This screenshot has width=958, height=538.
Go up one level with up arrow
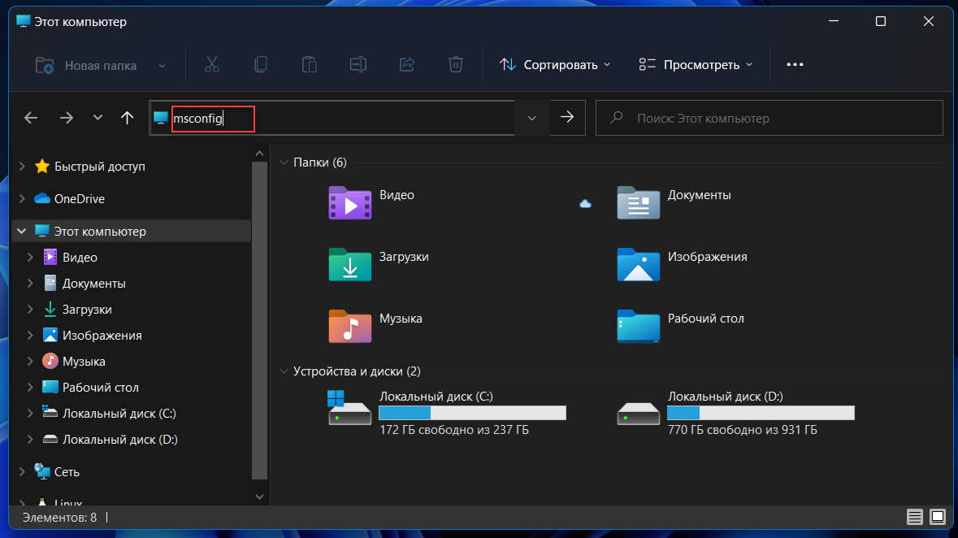tap(127, 117)
